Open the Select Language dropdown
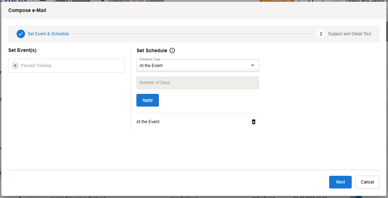The height and width of the screenshot is (198, 388). [79, 1]
